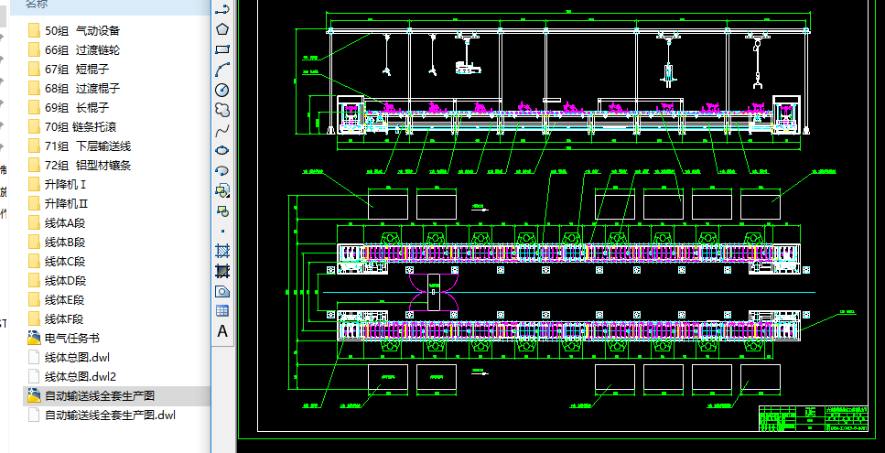Select the 线体C段 folder
Screen dimensions: 885x453
pos(57,261)
